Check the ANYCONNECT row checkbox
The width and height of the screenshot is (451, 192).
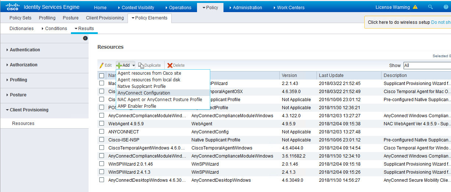[x=101, y=132]
